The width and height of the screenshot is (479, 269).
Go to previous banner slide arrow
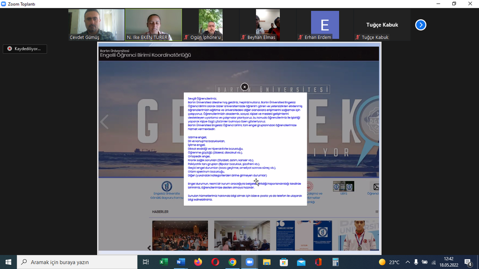(104, 122)
